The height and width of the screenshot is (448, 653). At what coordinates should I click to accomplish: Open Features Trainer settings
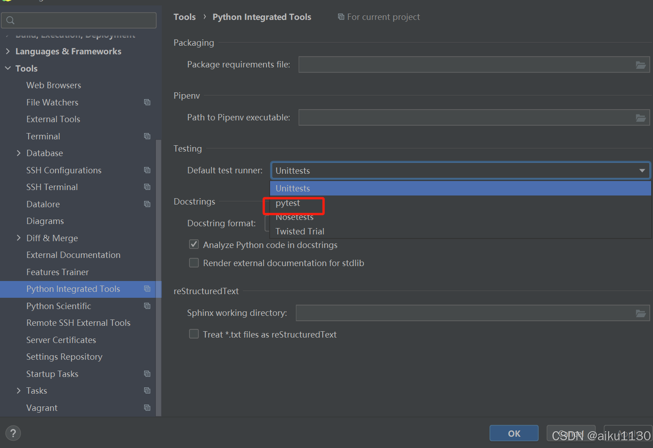click(58, 272)
